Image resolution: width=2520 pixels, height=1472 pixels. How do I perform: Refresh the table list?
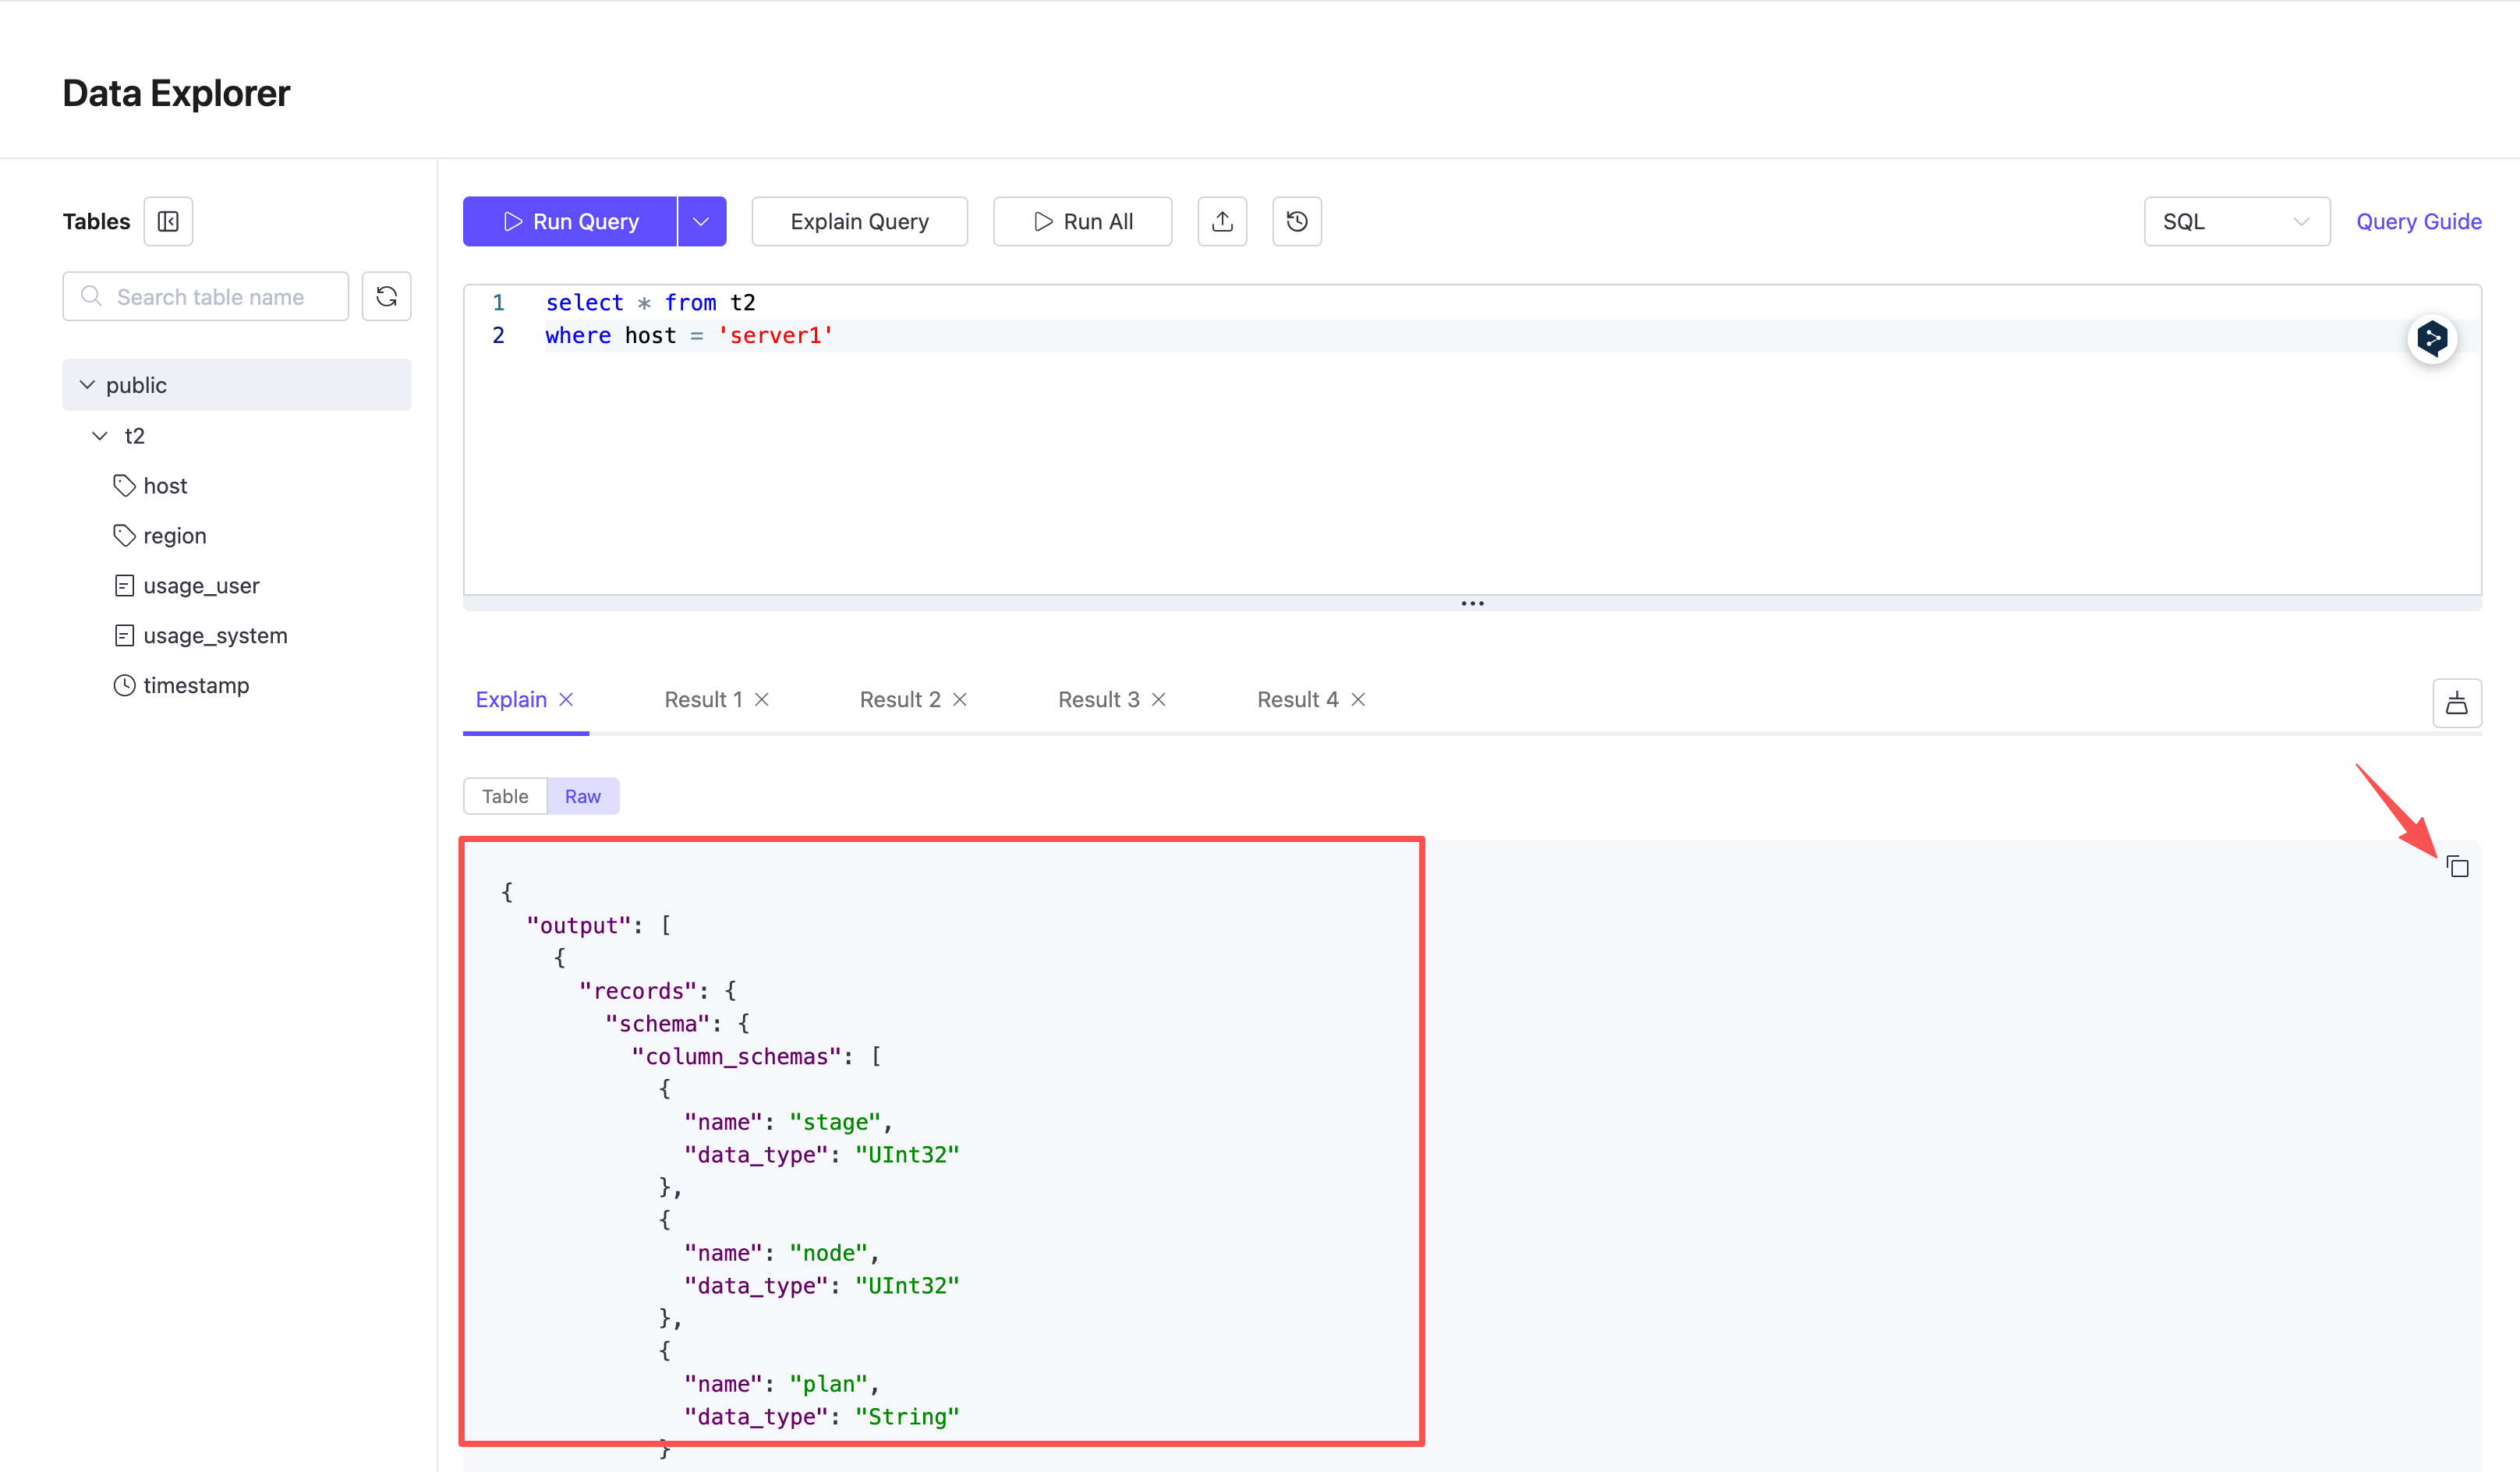(386, 296)
